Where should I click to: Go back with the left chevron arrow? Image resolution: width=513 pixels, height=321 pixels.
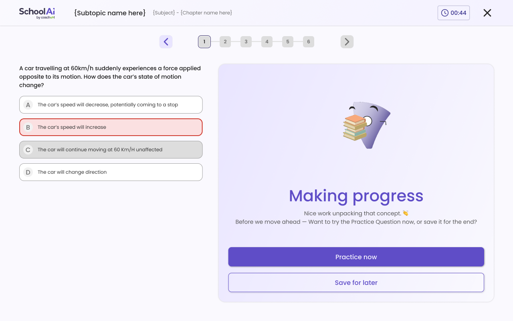tap(166, 42)
